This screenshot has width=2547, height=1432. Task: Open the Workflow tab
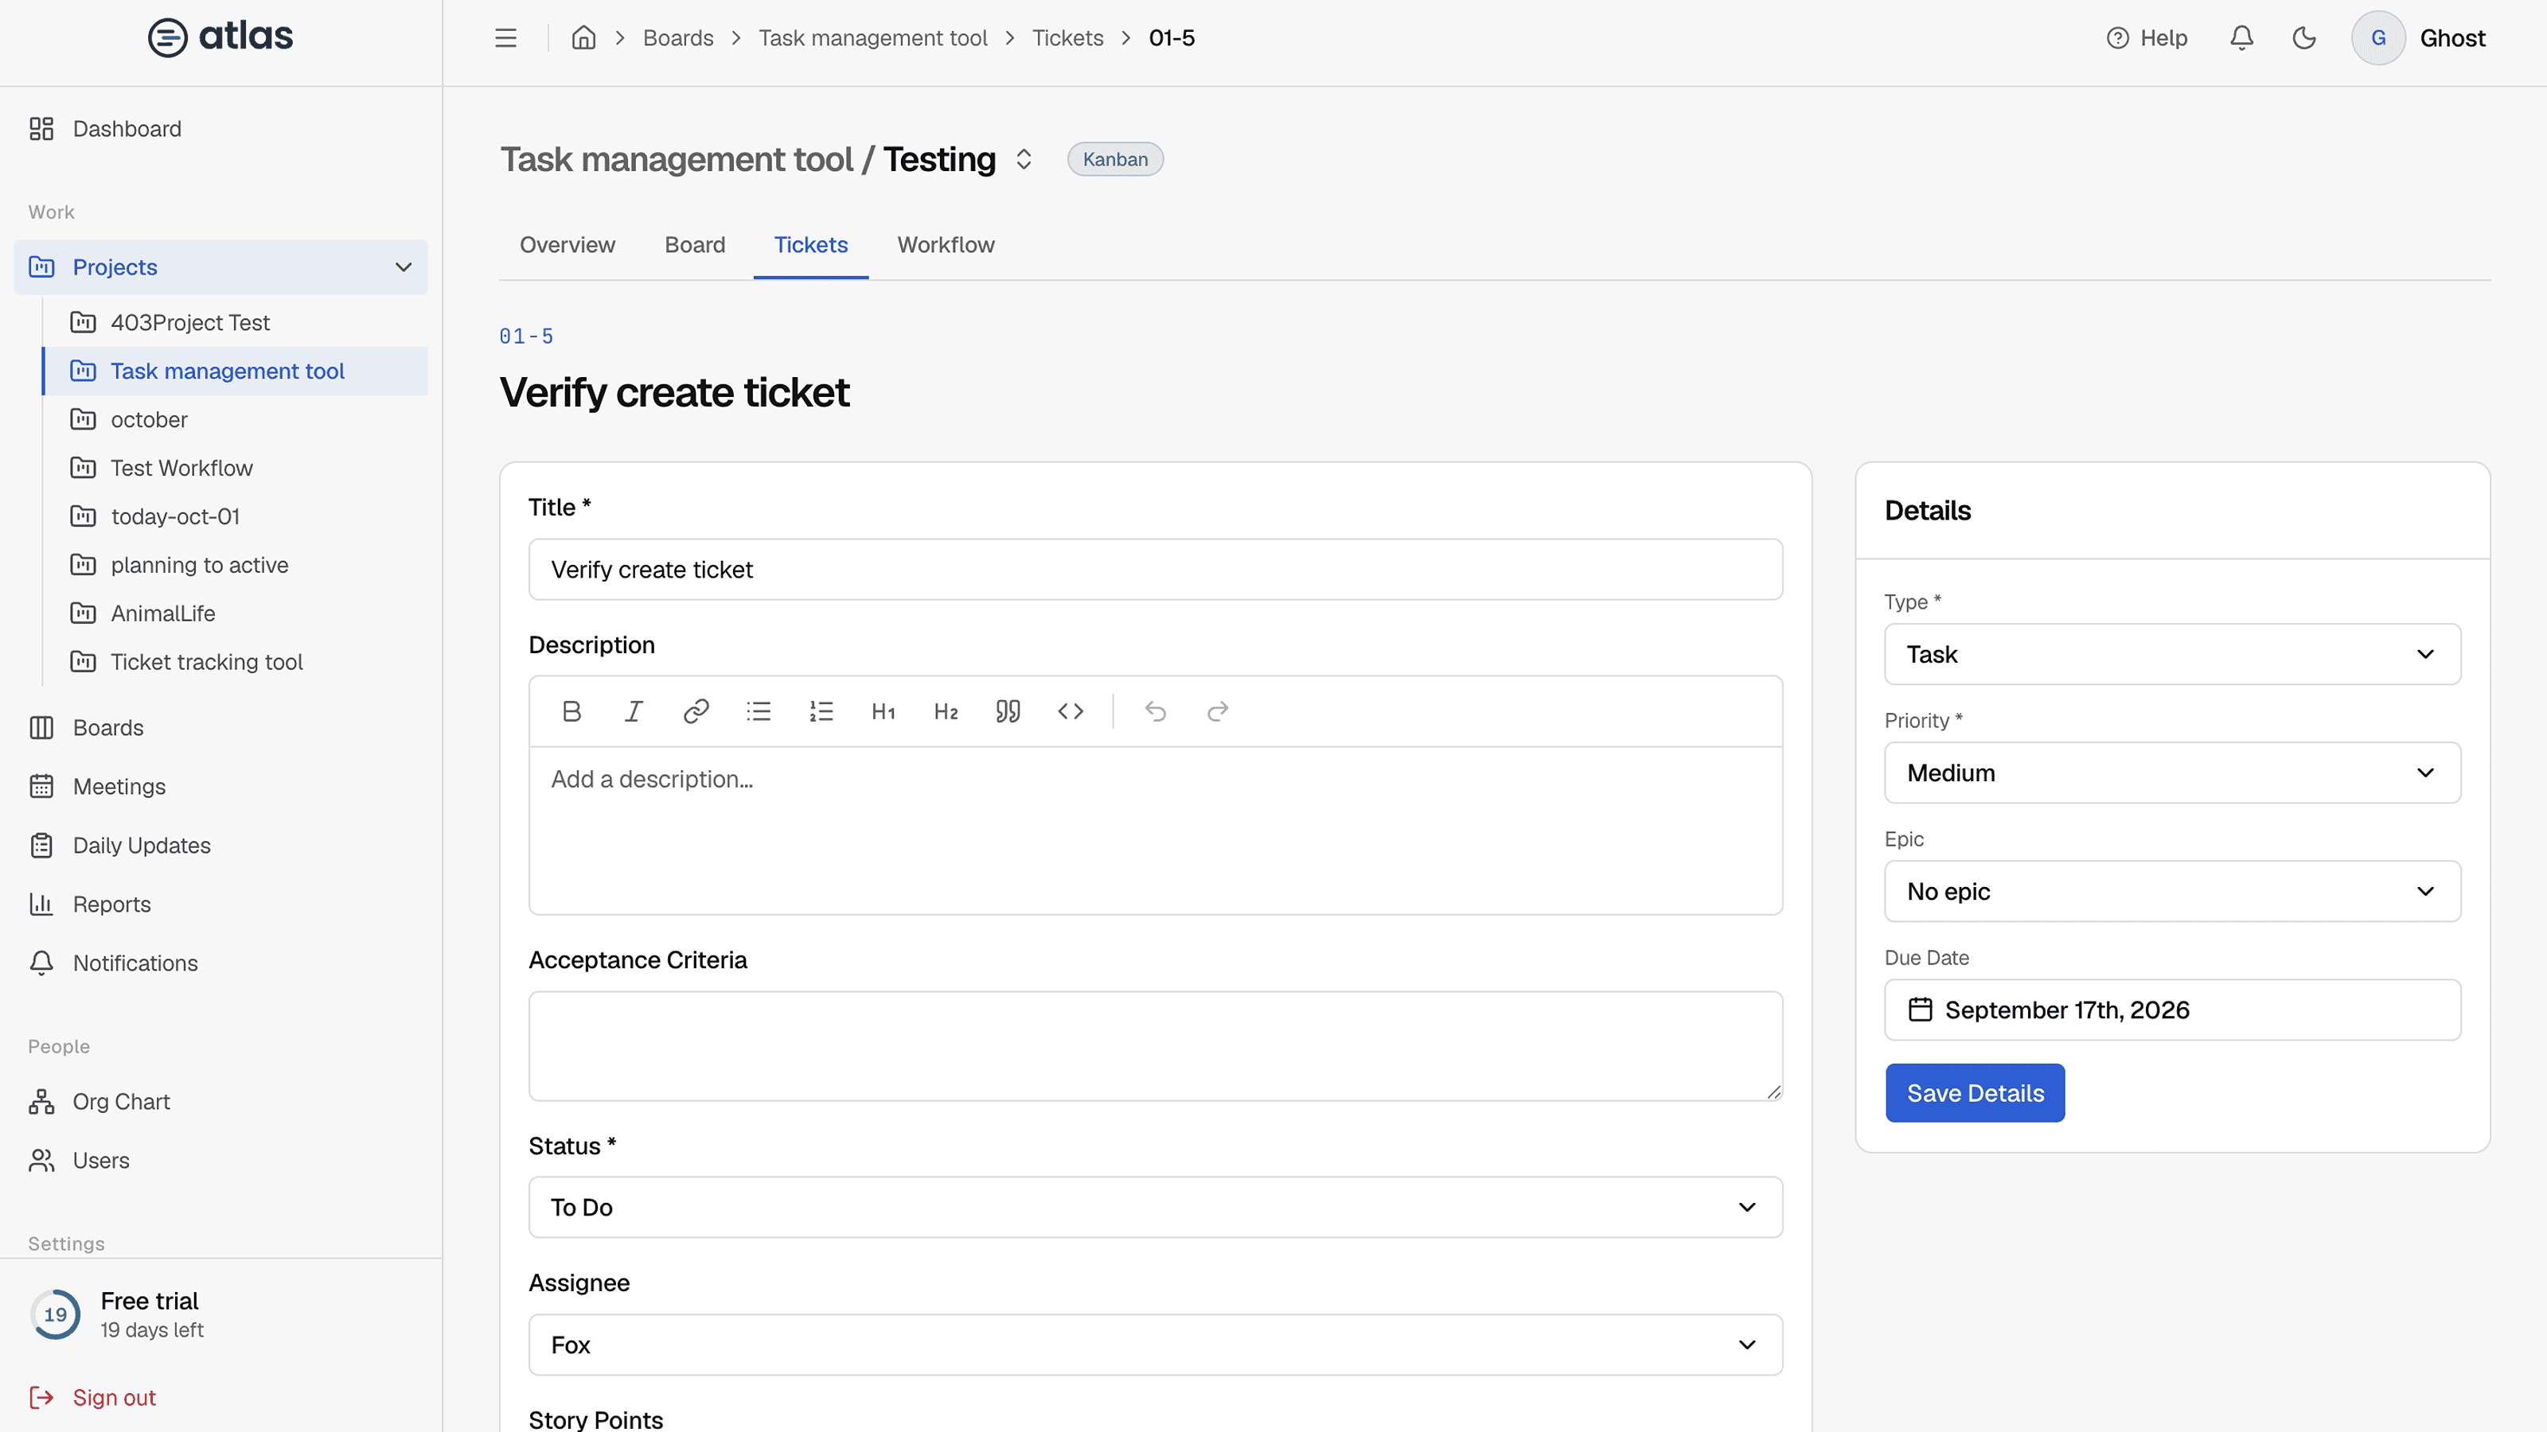[946, 245]
